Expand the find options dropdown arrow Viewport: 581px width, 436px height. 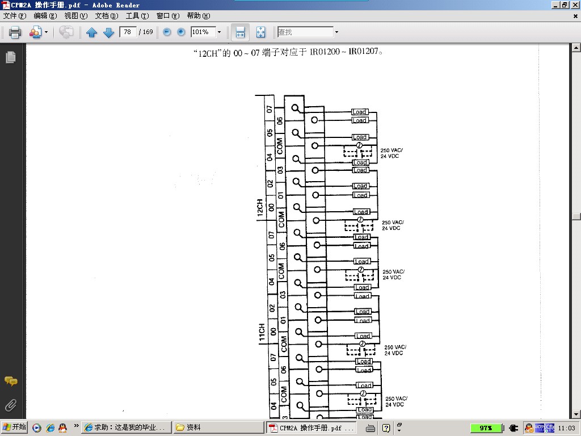(336, 32)
